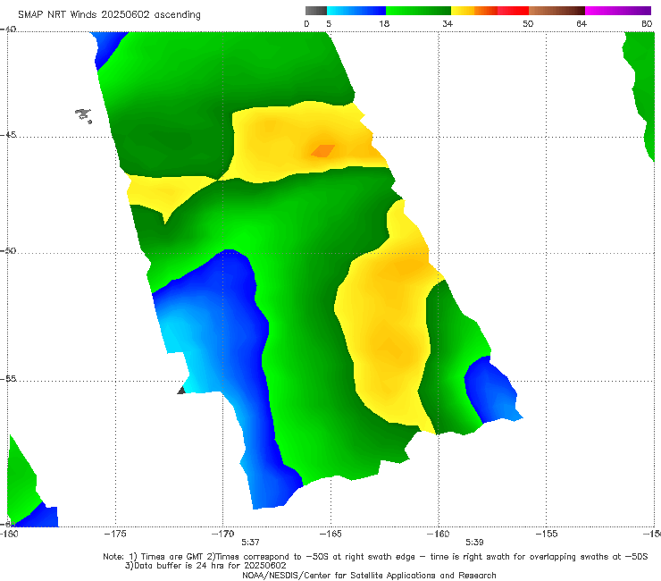Click the cyan-blue segment of the color bar
The image size is (661, 581).
coord(356,11)
